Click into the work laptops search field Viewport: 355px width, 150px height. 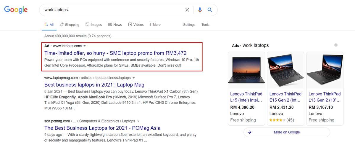click(x=112, y=10)
